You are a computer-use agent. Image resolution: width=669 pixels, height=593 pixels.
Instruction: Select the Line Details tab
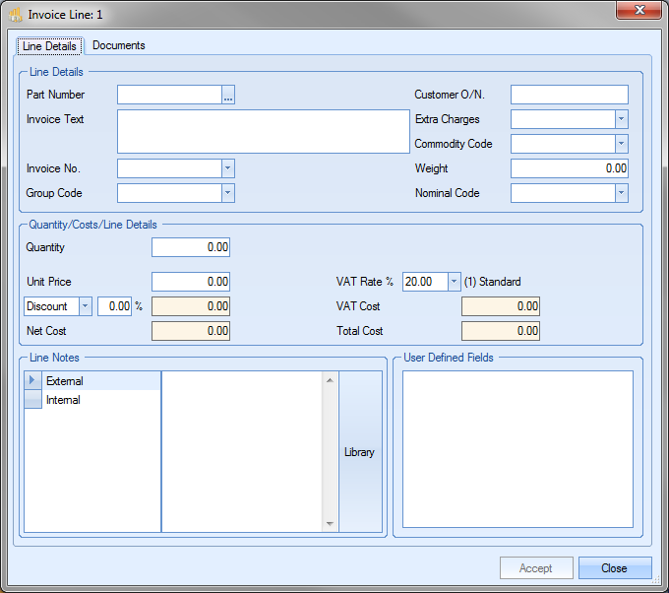click(x=49, y=46)
